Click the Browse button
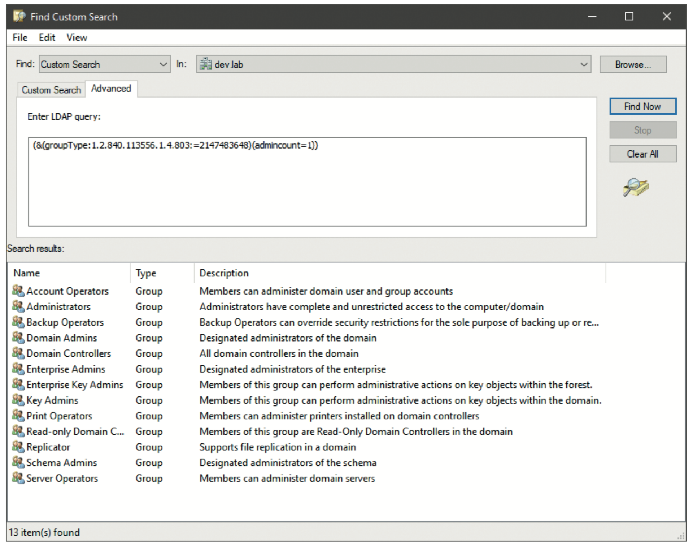This screenshot has height=545, width=693. [633, 64]
